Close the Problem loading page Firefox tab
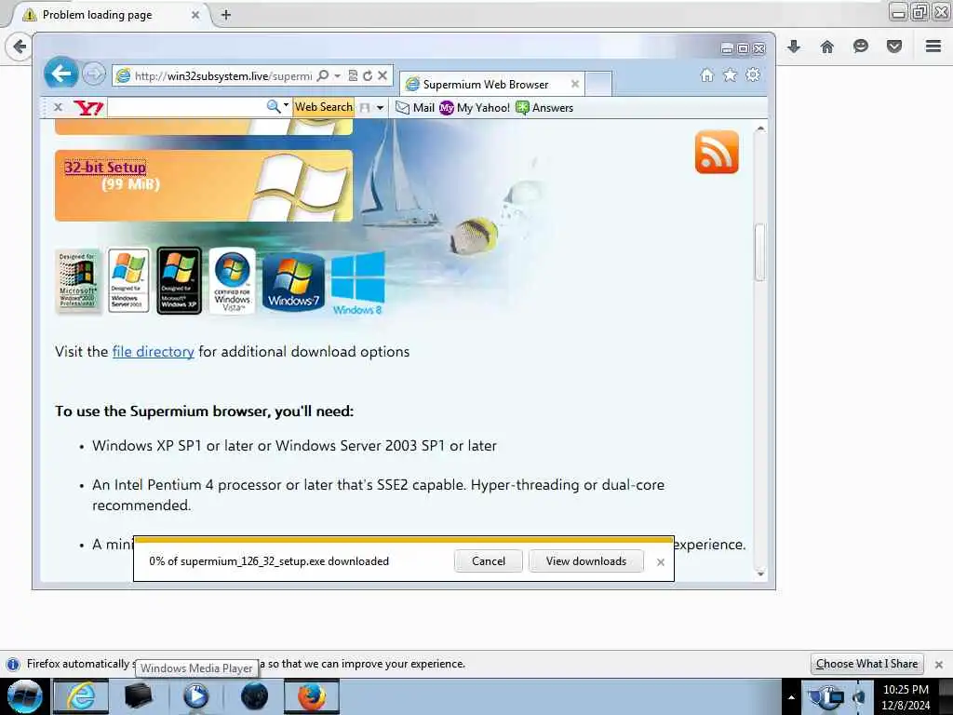Screen dimensions: 953x715 tap(195, 15)
